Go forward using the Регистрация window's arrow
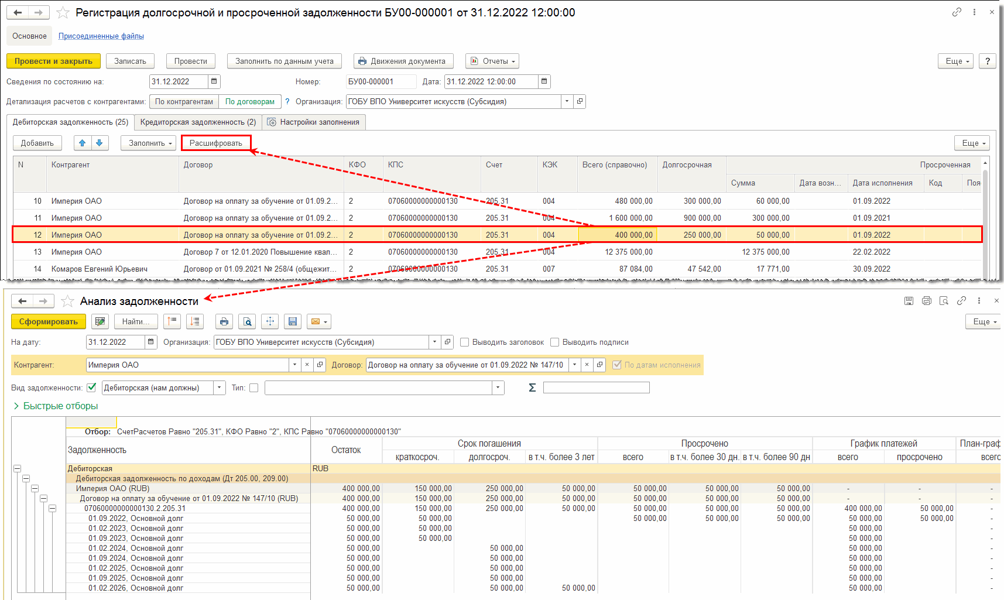The image size is (1004, 600). 39,12
